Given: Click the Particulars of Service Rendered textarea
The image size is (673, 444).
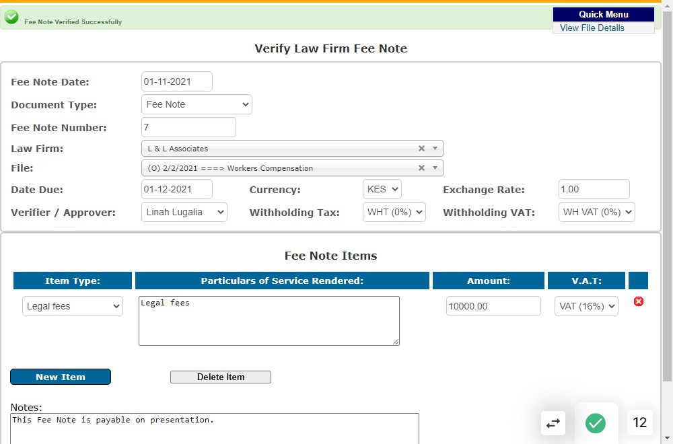Looking at the screenshot, I should click(x=269, y=321).
